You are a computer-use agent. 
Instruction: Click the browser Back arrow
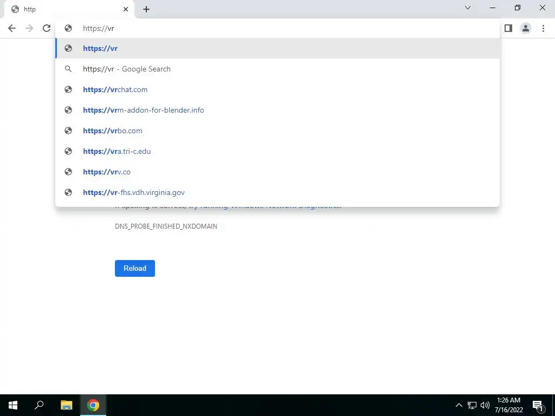click(12, 28)
